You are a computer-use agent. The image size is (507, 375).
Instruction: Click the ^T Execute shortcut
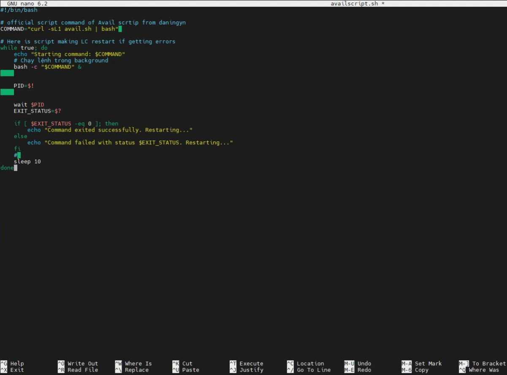tap(247, 364)
